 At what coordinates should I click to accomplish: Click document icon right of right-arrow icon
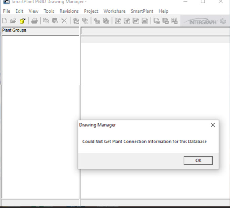(145, 21)
